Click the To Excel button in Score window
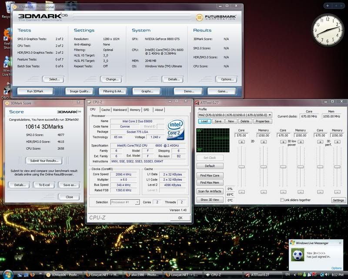The height and width of the screenshot is (279, 348). (44, 185)
